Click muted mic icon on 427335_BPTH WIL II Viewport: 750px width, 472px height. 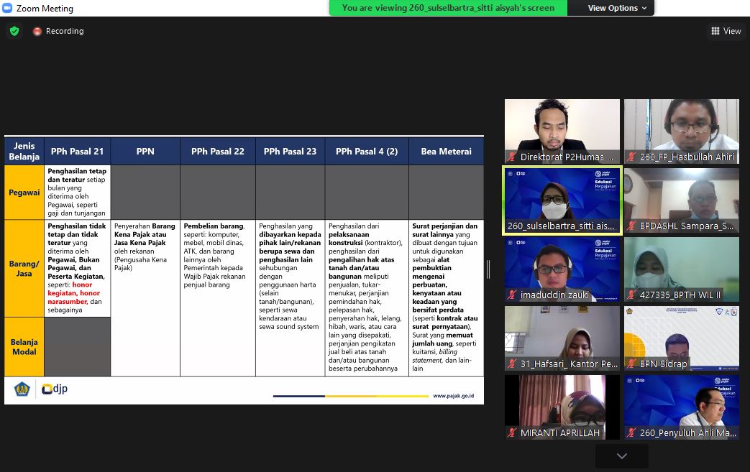(x=631, y=295)
